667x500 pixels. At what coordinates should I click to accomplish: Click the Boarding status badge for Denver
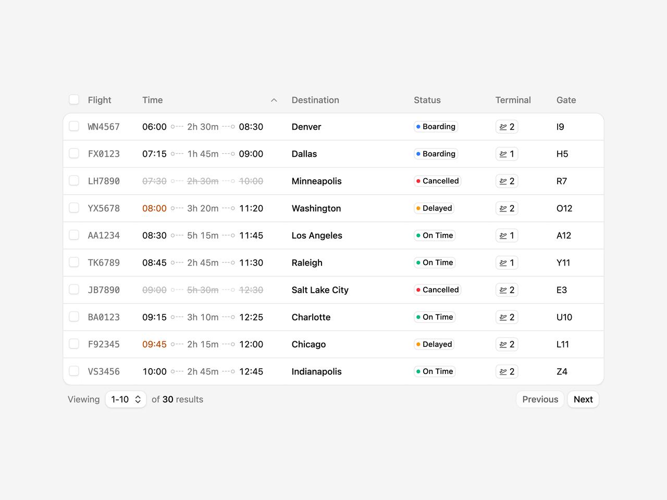[x=436, y=127]
